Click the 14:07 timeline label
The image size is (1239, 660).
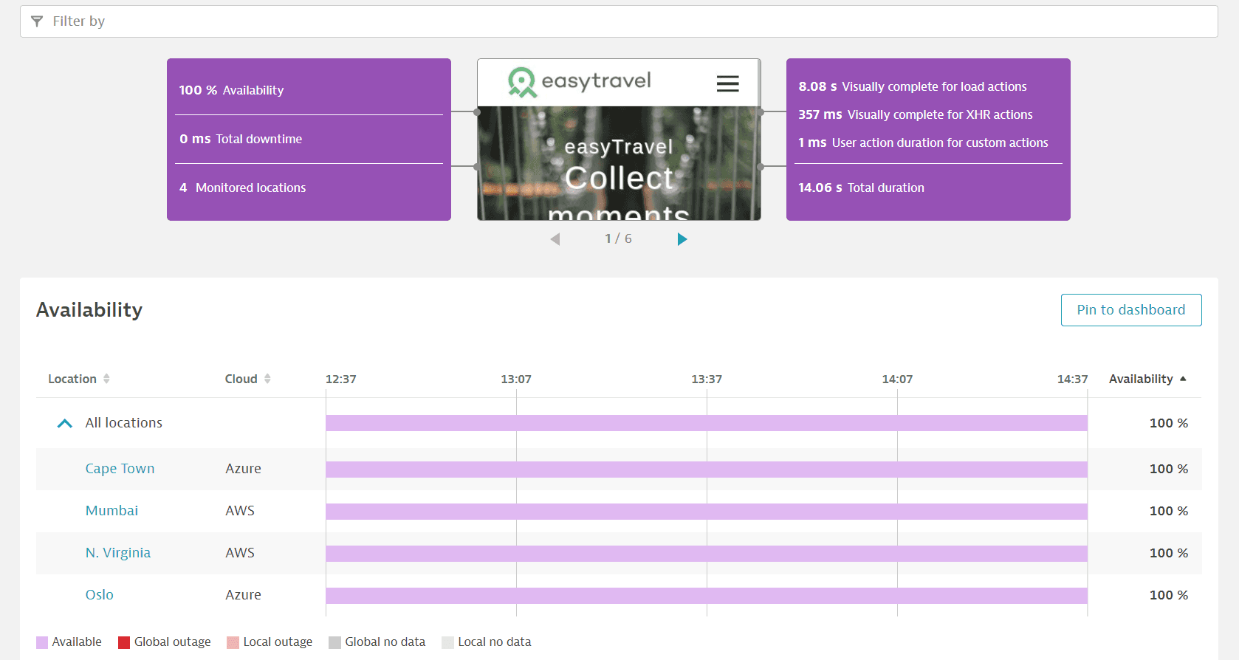(897, 379)
